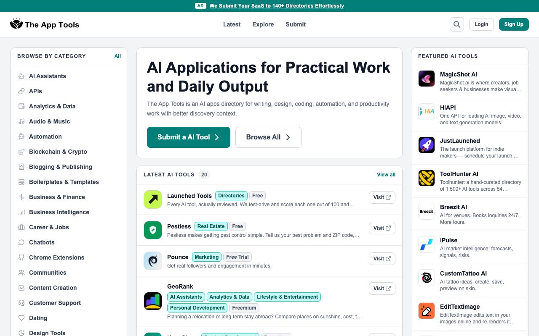Open the Explore nav item

pyautogui.click(x=263, y=24)
